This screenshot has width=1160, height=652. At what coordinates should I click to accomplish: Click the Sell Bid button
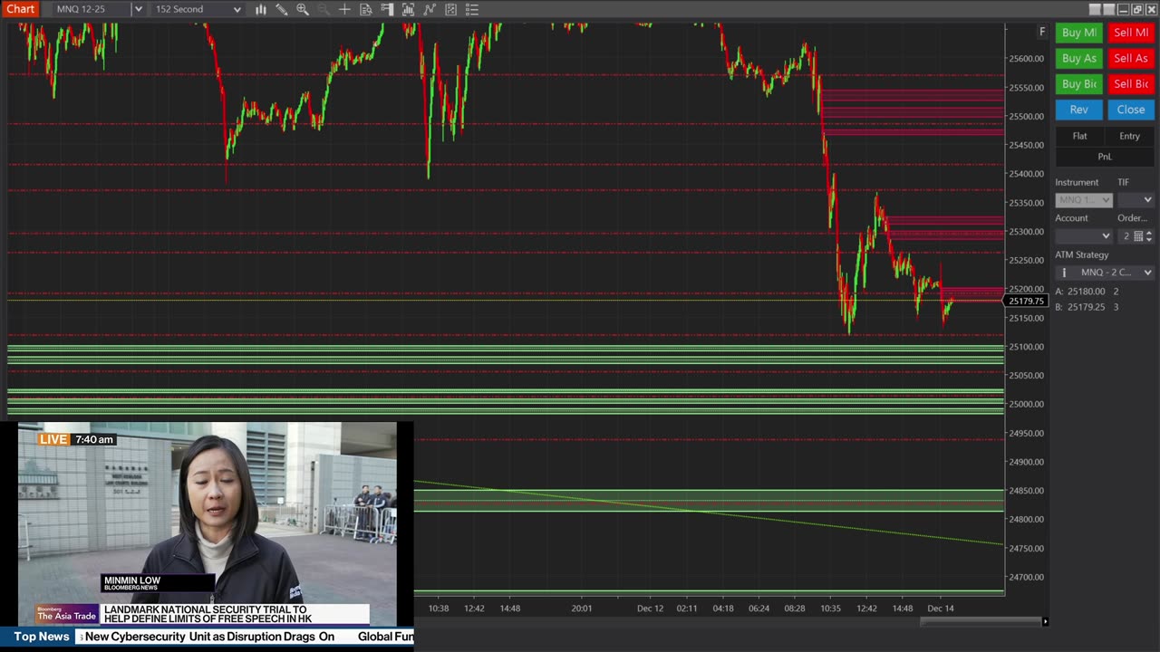coord(1131,84)
